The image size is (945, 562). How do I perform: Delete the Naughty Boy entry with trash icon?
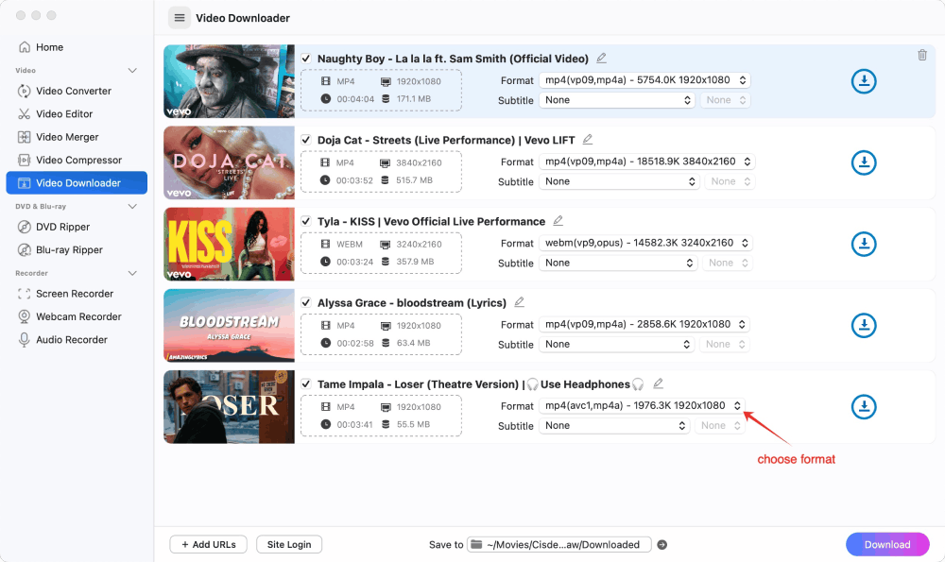click(922, 55)
